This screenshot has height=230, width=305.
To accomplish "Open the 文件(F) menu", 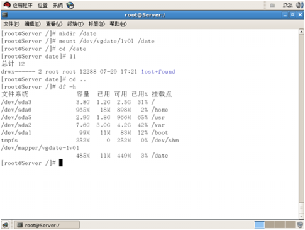I will [11, 24].
